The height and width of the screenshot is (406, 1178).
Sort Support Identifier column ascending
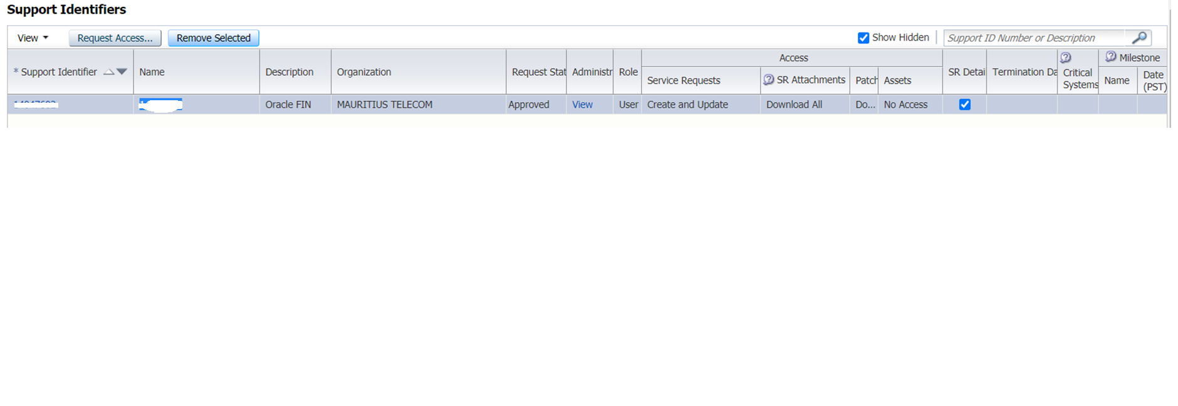[x=109, y=72]
